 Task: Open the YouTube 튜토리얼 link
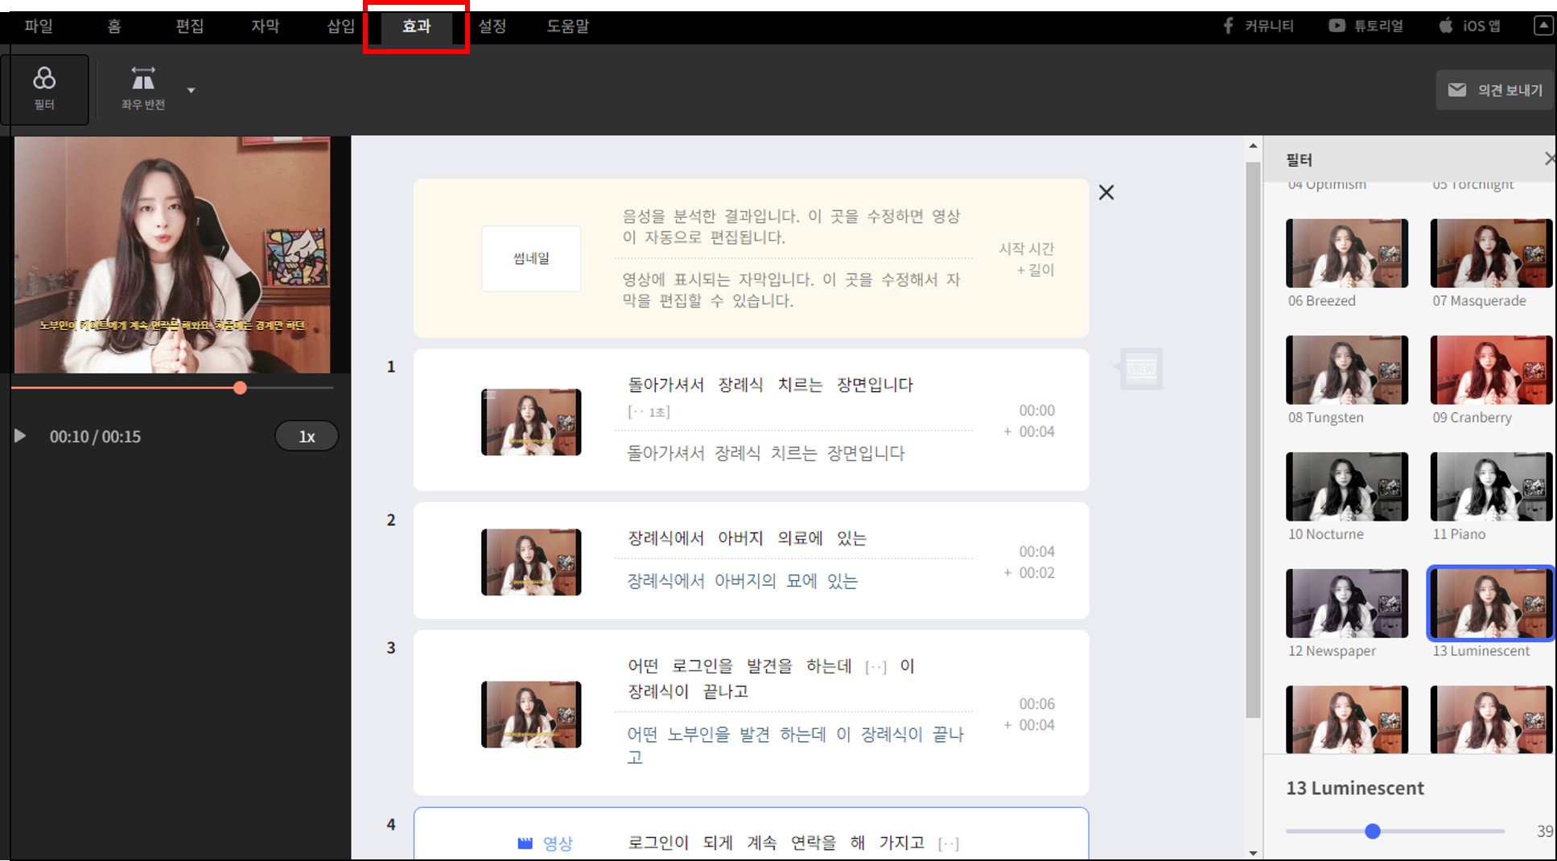coord(1365,26)
